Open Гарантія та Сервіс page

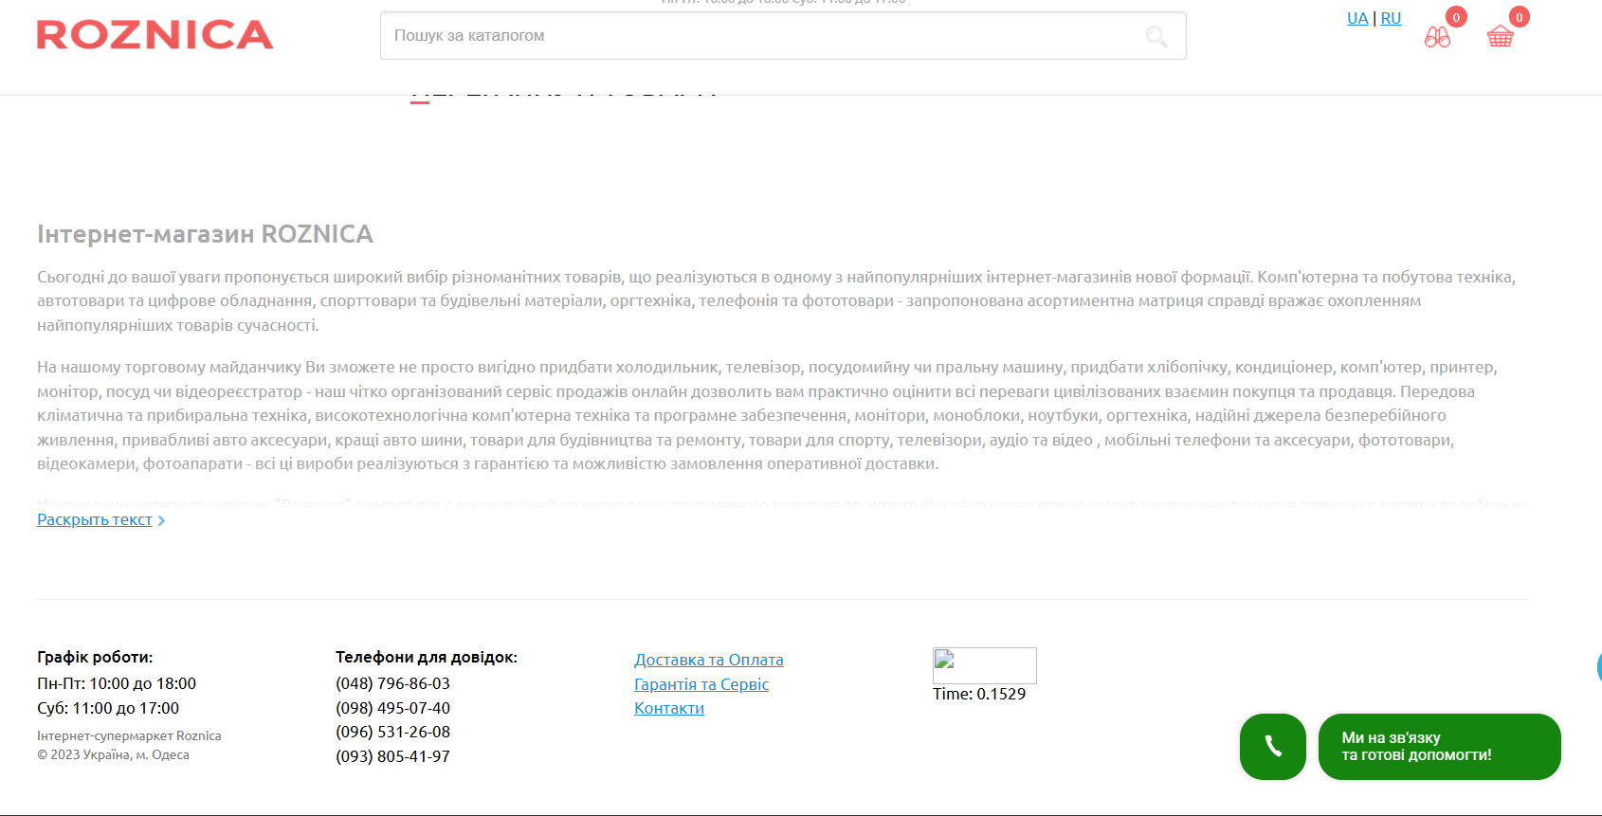pos(701,684)
